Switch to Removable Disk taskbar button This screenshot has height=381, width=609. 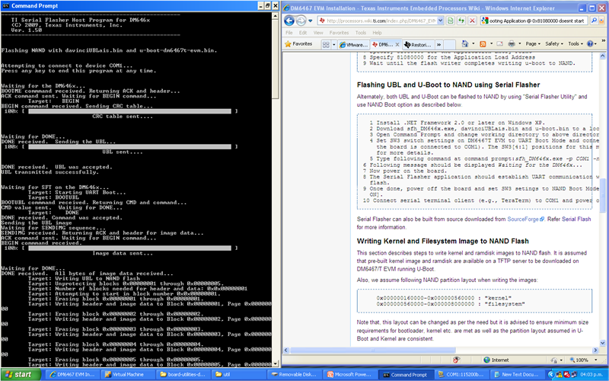click(x=295, y=374)
